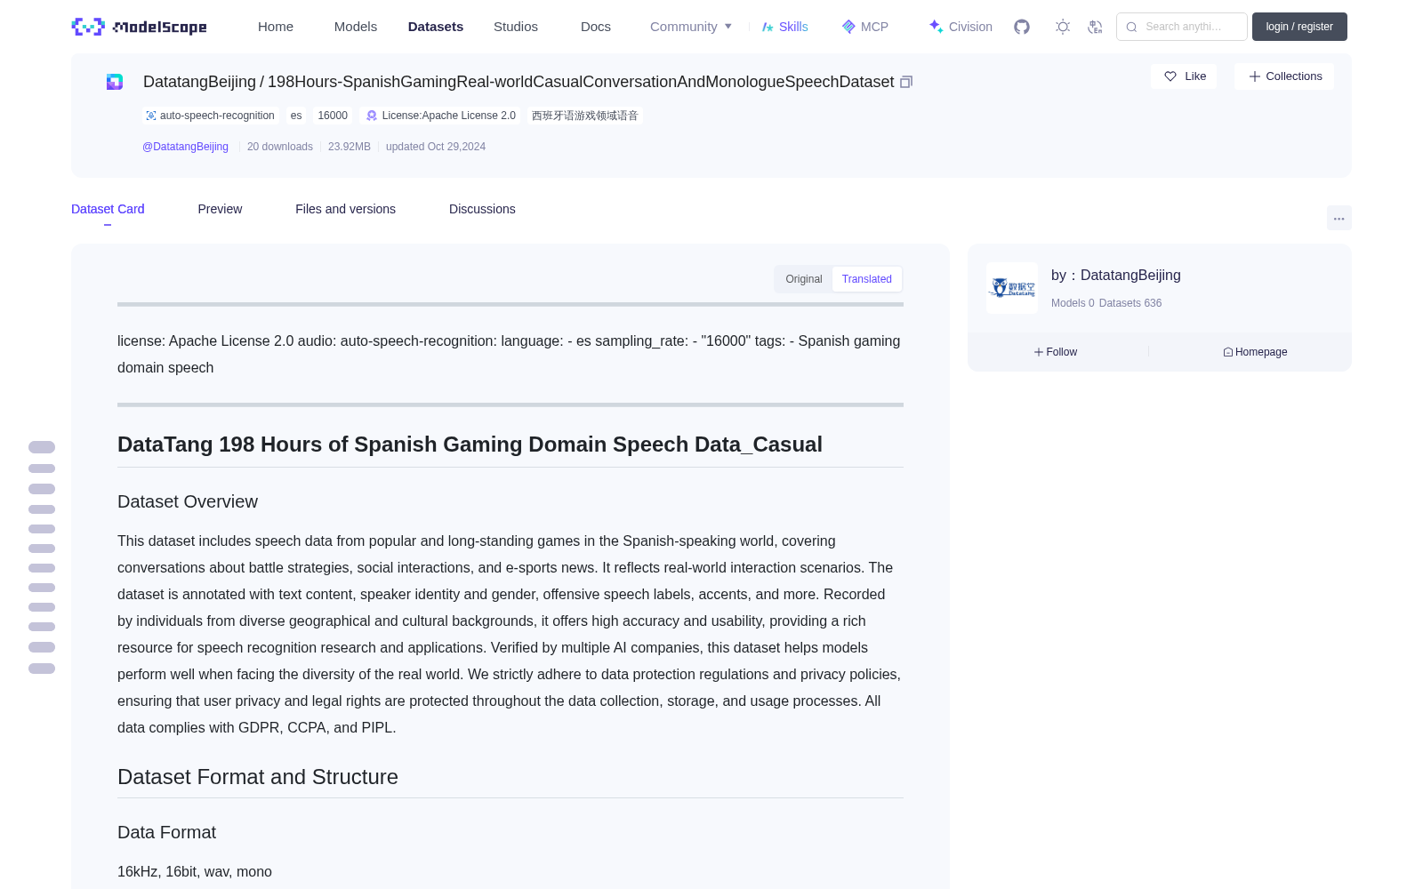Click the License:Apache License 2.0 tag
The height and width of the screenshot is (889, 1423).
point(441,116)
